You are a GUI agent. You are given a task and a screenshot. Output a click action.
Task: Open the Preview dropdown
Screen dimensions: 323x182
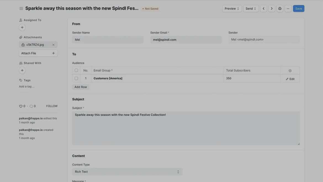click(x=232, y=9)
